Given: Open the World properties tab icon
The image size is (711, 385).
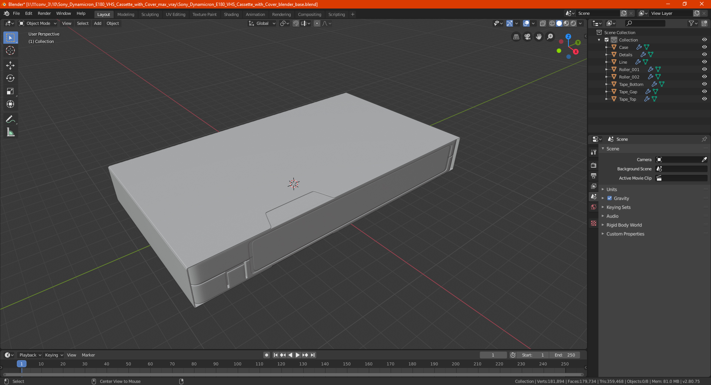Looking at the screenshot, I should point(594,207).
